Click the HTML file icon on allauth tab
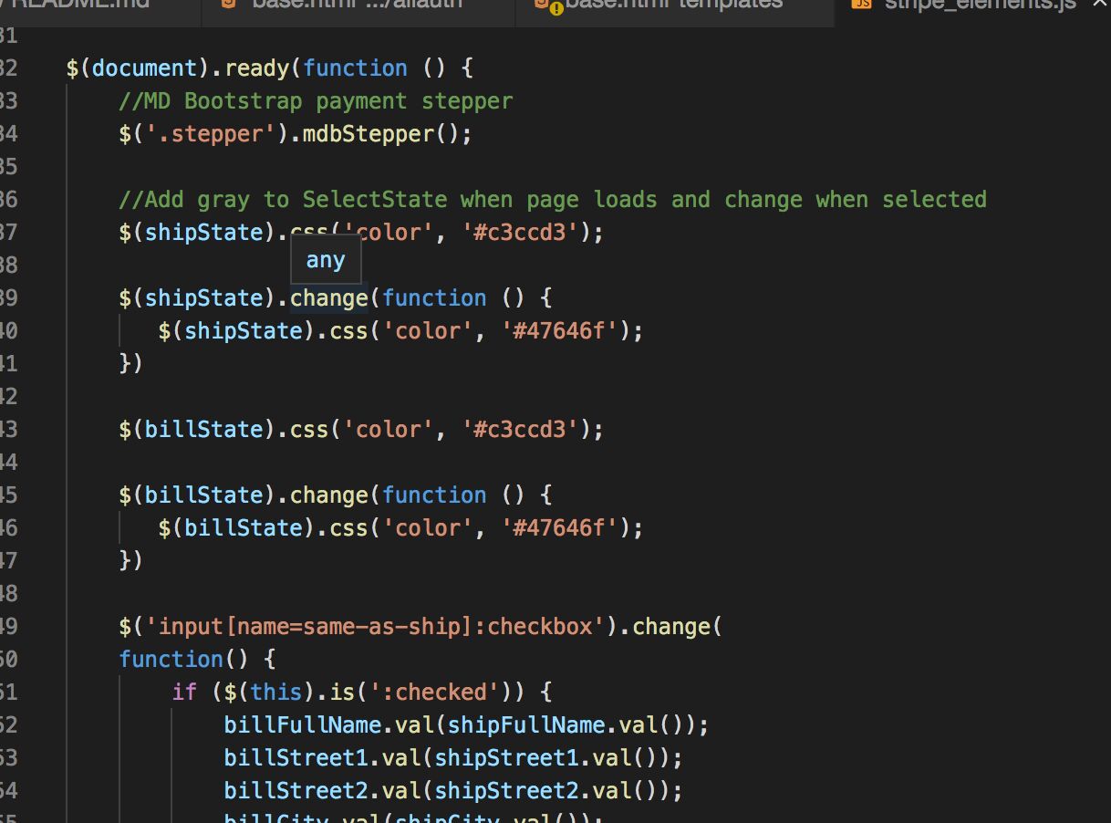Viewport: 1111px width, 823px height. click(x=229, y=5)
